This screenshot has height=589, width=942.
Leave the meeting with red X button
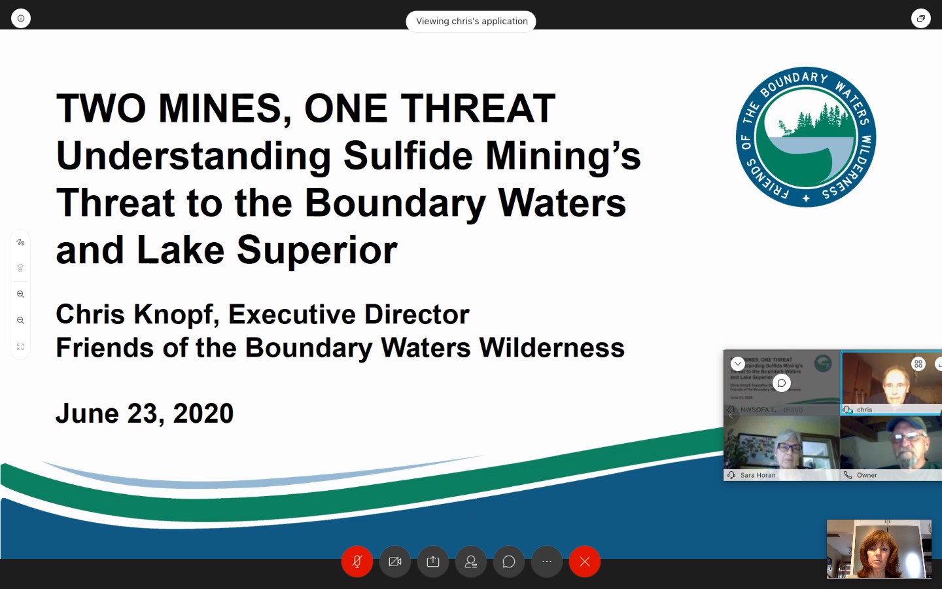585,562
